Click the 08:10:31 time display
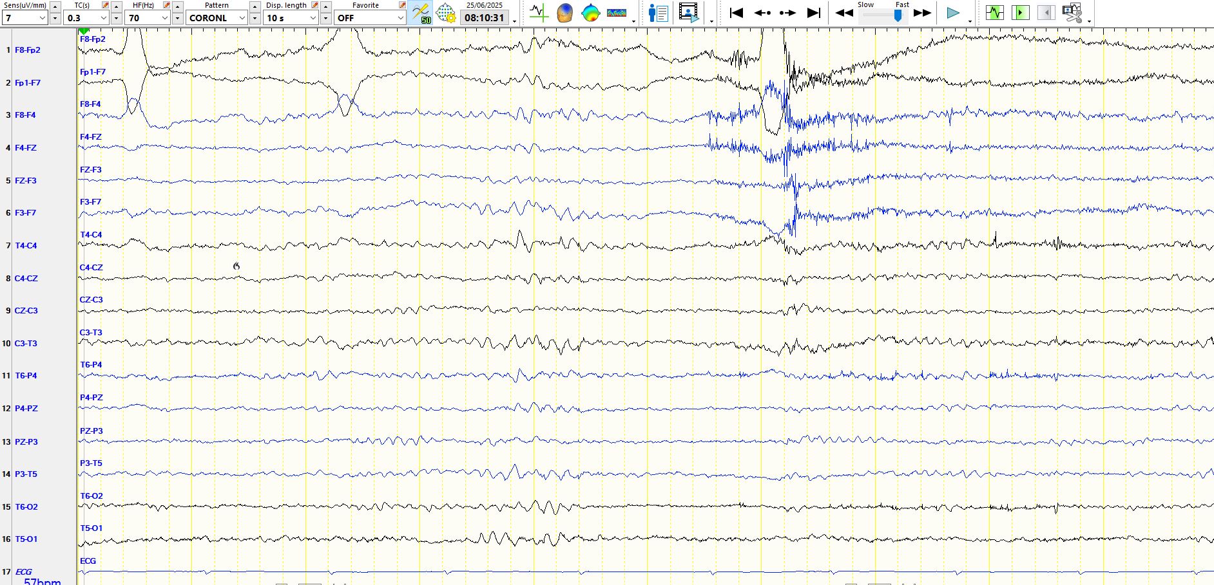 pyautogui.click(x=485, y=18)
